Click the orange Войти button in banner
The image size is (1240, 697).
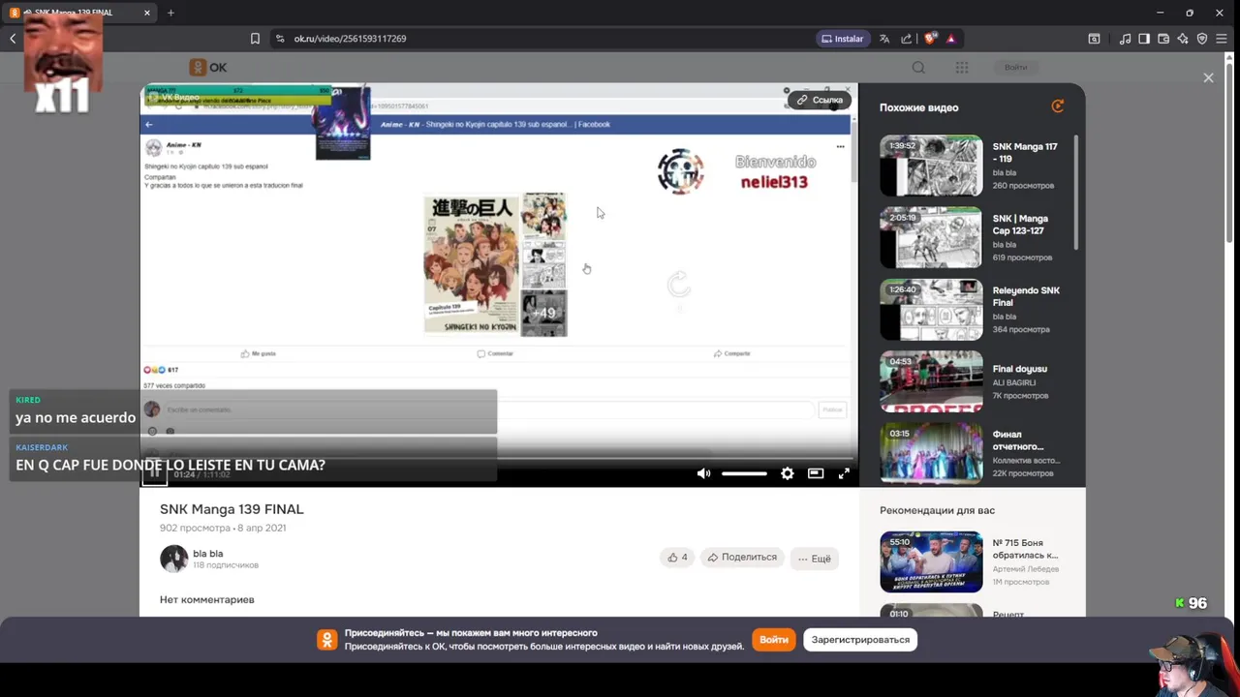774,640
